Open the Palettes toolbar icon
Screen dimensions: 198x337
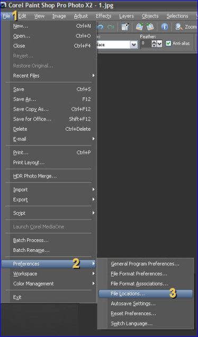[x=125, y=27]
